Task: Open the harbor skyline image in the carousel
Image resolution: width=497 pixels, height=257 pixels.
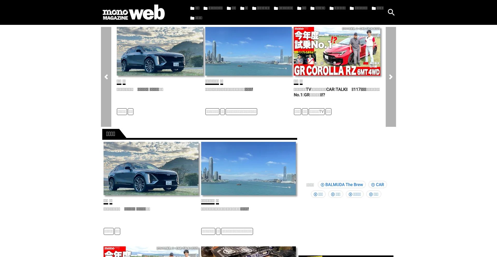Action: (248, 51)
